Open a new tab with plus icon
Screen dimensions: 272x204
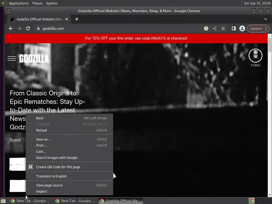77,19
